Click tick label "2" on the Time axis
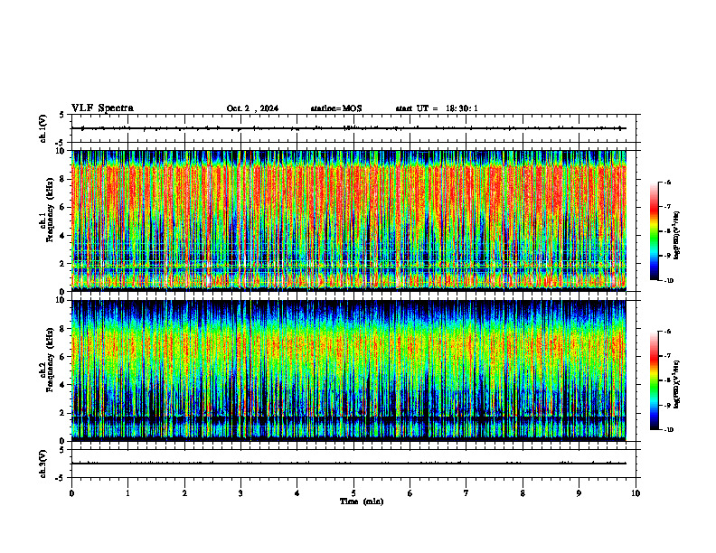Viewport: 716px width, 553px height. coord(184,493)
